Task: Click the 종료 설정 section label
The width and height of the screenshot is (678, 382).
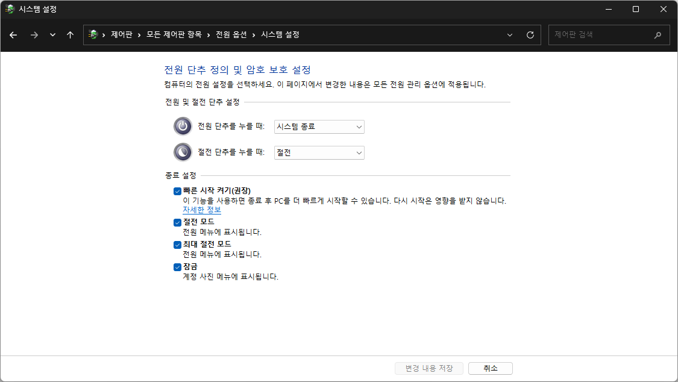Action: coord(181,175)
